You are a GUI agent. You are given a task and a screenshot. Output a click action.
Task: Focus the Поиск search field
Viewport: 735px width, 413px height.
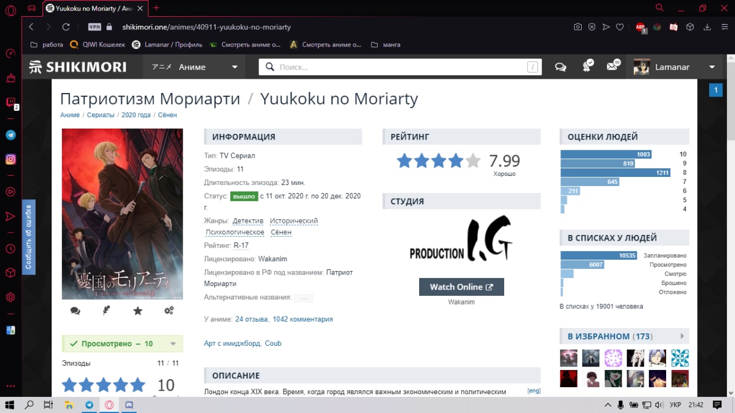pyautogui.click(x=400, y=67)
